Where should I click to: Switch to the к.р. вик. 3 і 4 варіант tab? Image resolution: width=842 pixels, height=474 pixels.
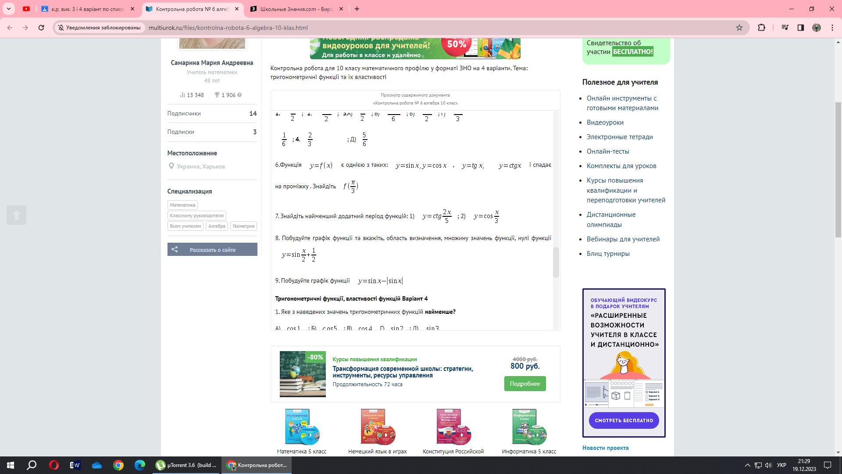click(87, 9)
